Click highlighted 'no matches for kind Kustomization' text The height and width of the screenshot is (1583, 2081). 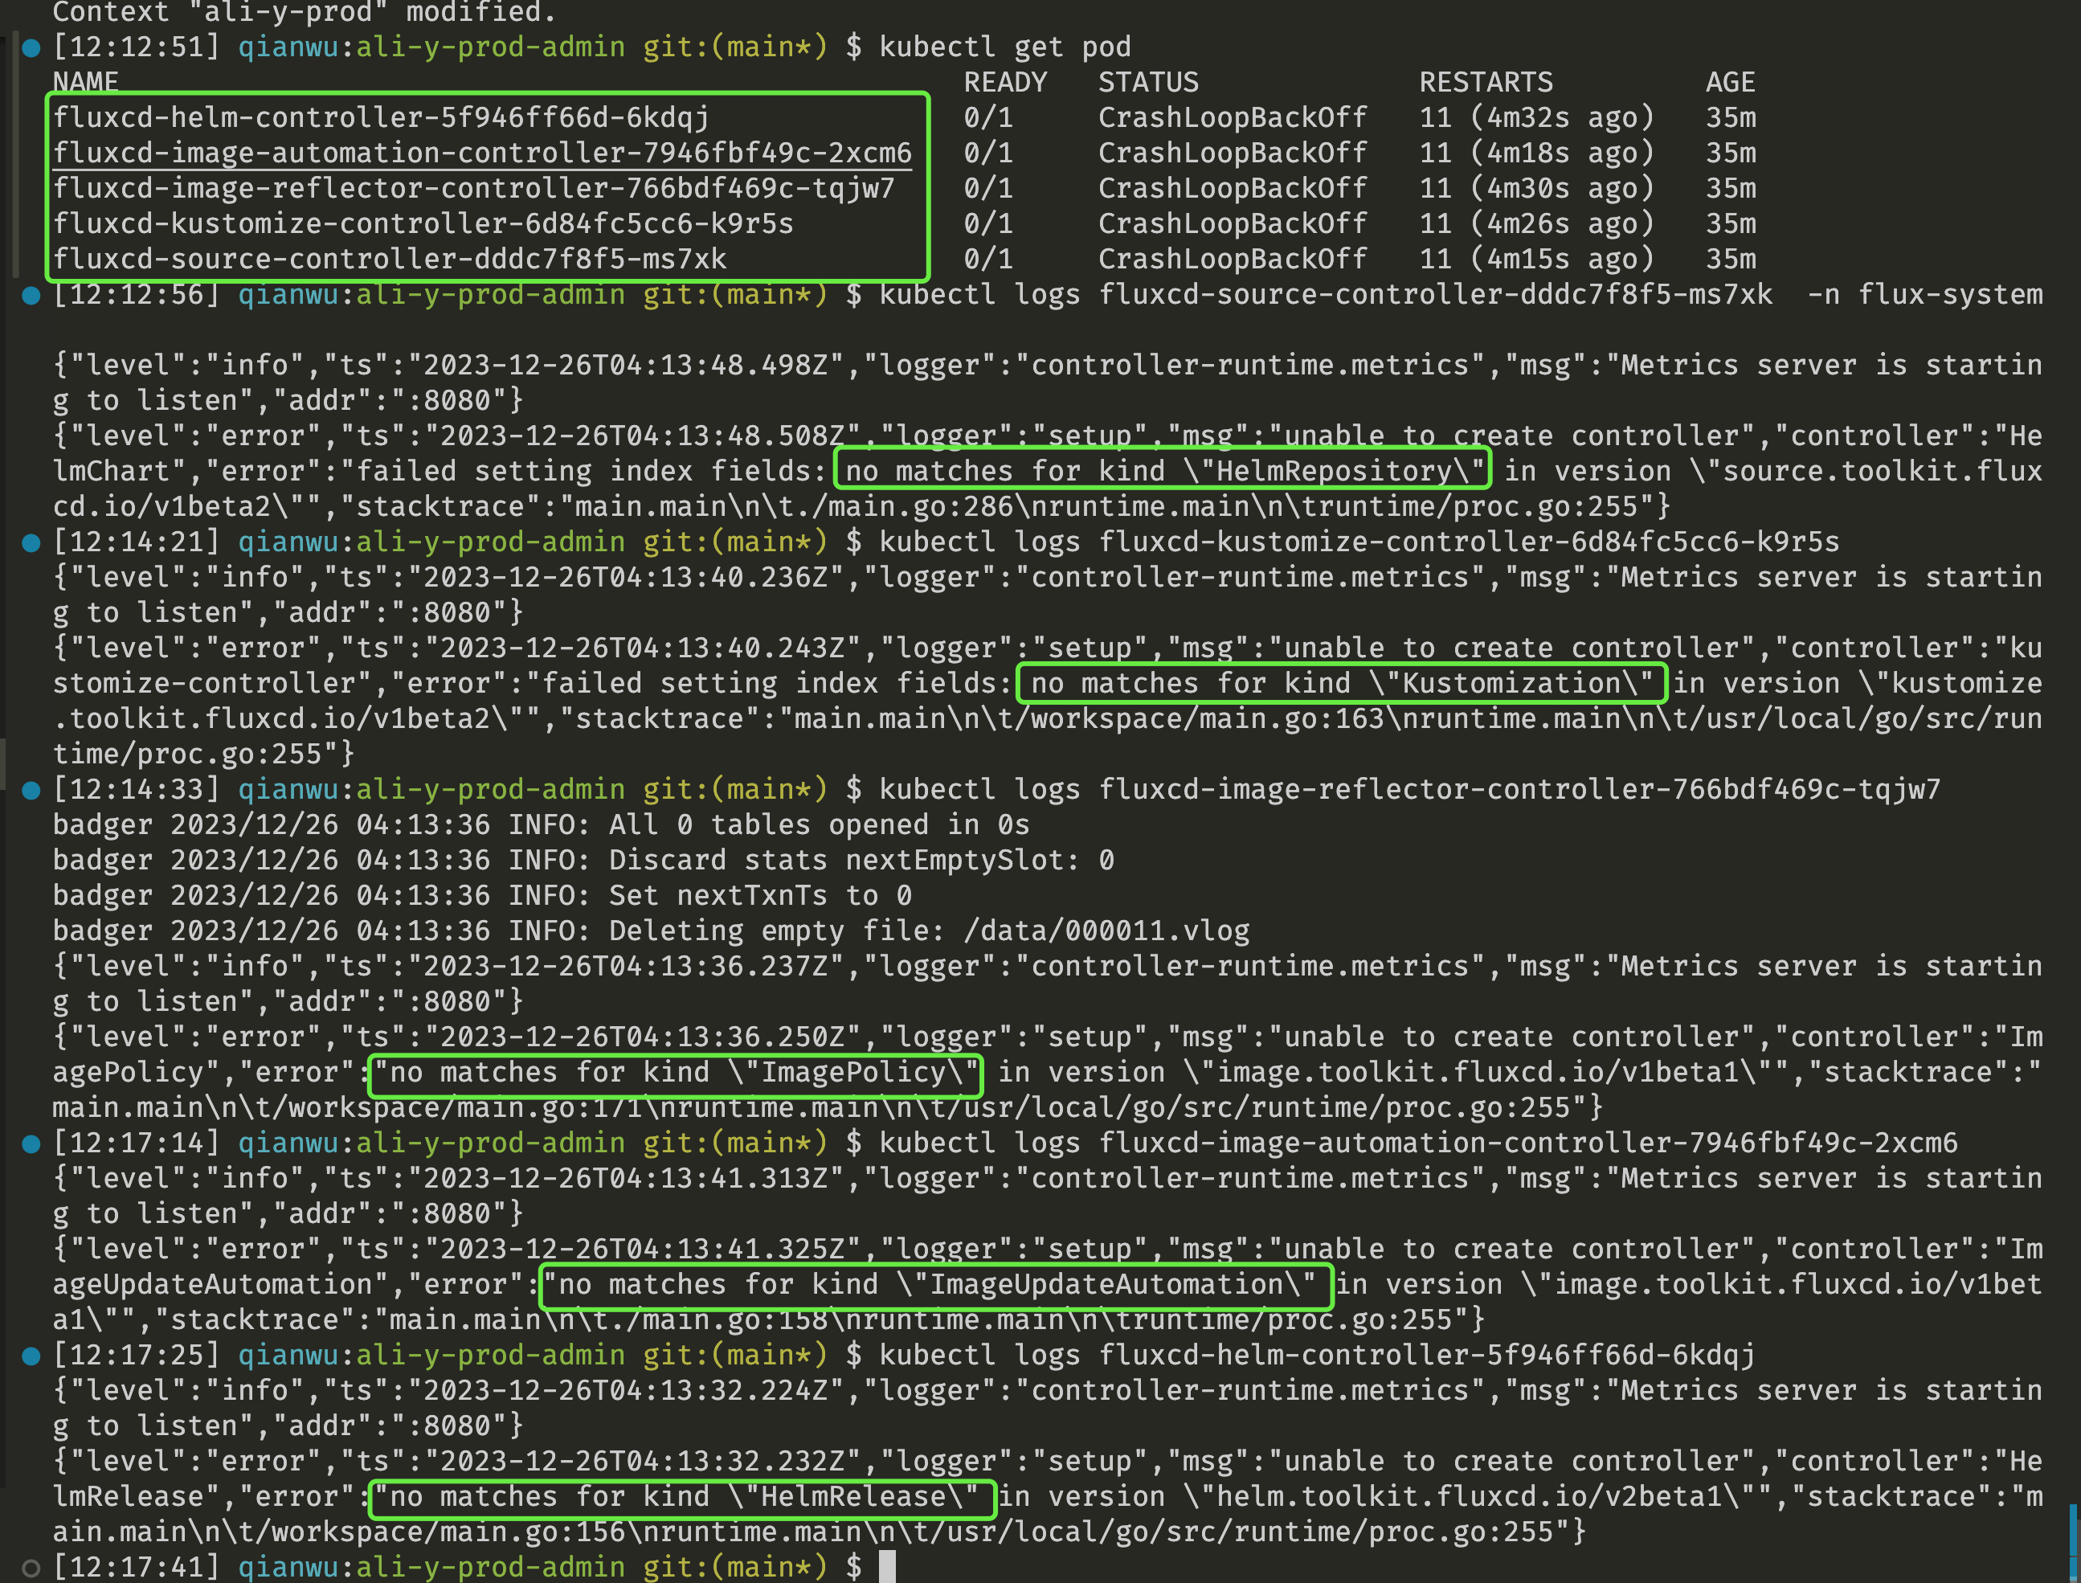pyautogui.click(x=1342, y=683)
